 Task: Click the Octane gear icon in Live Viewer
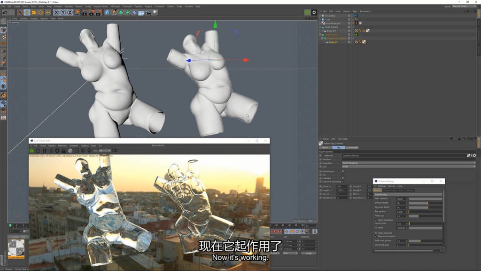coord(32,151)
